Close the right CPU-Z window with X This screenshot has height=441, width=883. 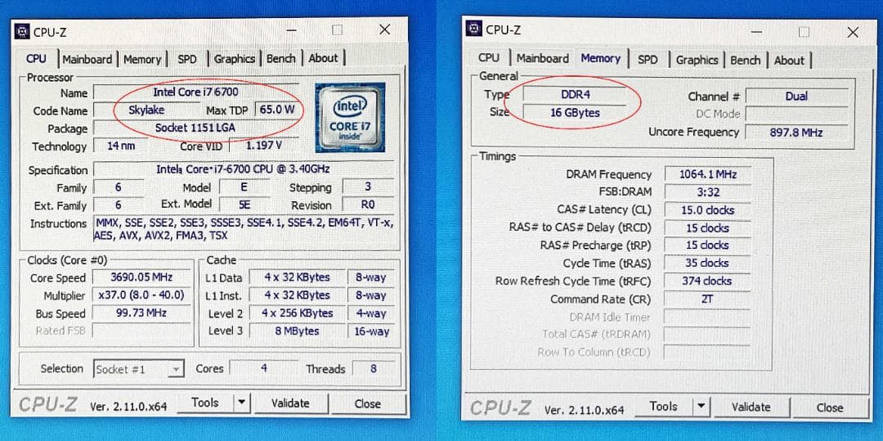pyautogui.click(x=853, y=32)
